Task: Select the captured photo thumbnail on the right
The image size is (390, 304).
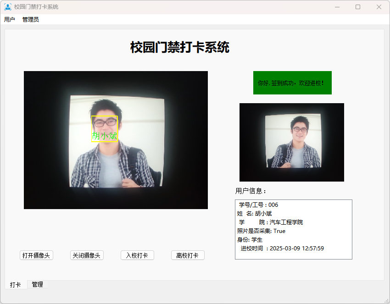Action: tap(291, 142)
